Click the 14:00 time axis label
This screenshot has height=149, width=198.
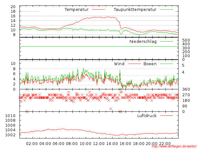coord(112,144)
